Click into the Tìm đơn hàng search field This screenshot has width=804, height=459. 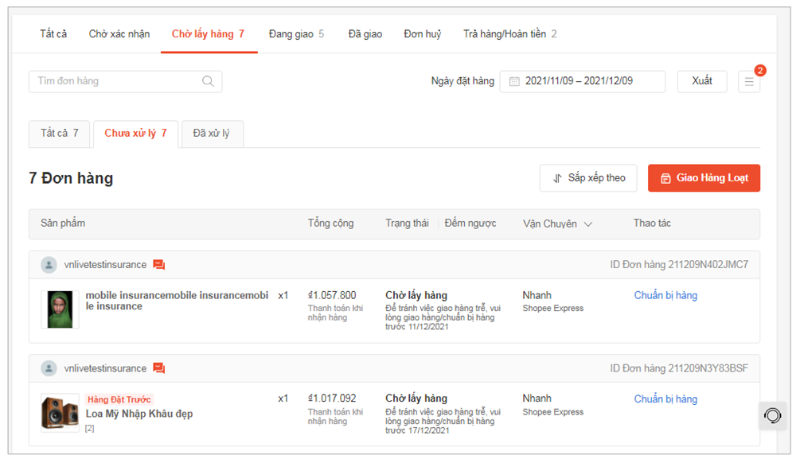(115, 81)
